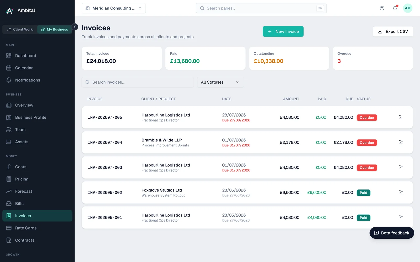
Task: Open folder icon for INV-202605-001
Action: coord(401,217)
